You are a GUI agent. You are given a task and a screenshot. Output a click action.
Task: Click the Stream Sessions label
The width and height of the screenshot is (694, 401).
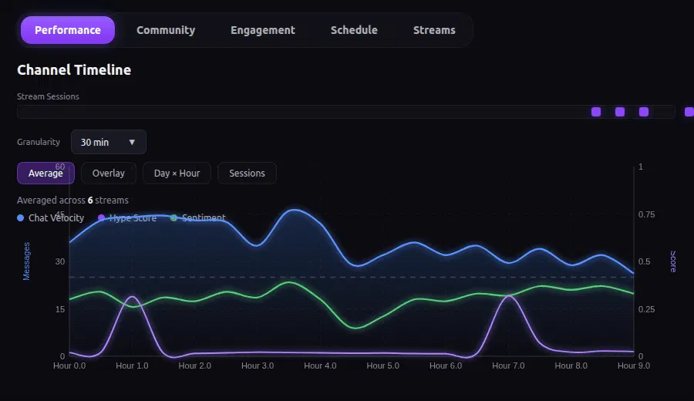[x=48, y=96]
